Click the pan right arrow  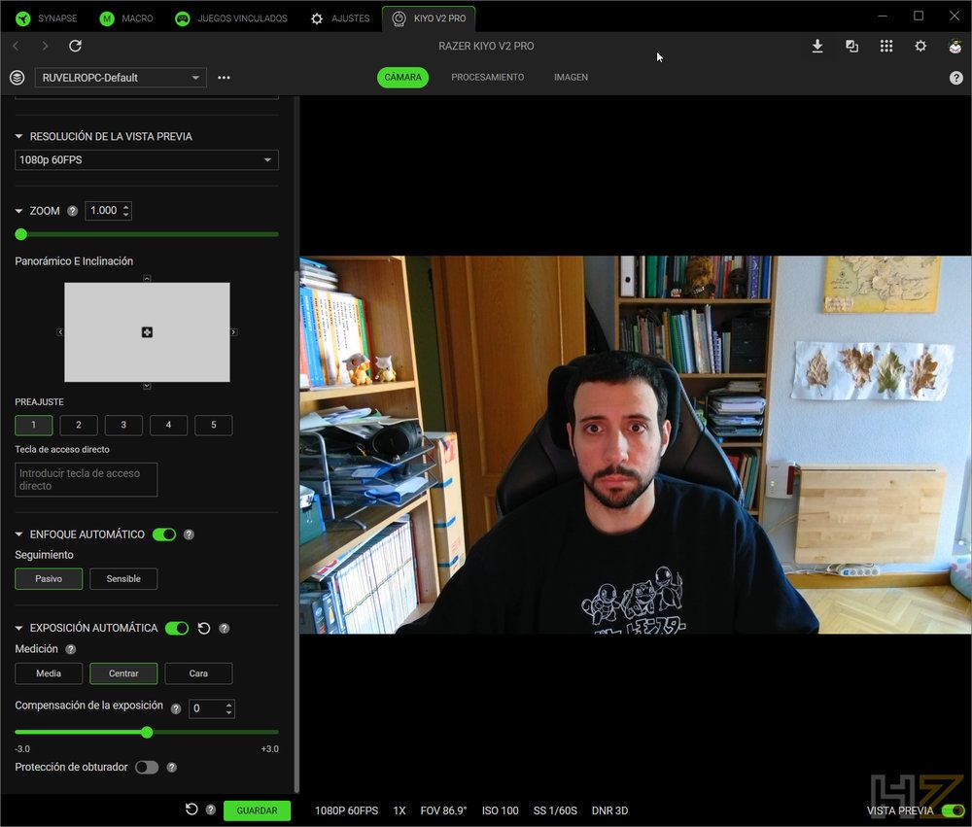tap(233, 332)
